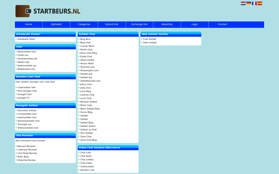The width and height of the screenshot is (279, 174).
Task: Visit the Louis Chat link
Action: coord(86,98)
